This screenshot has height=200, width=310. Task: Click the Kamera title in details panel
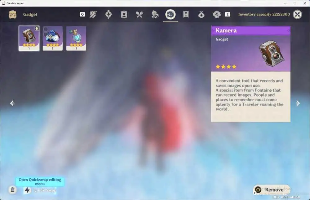[x=226, y=30]
